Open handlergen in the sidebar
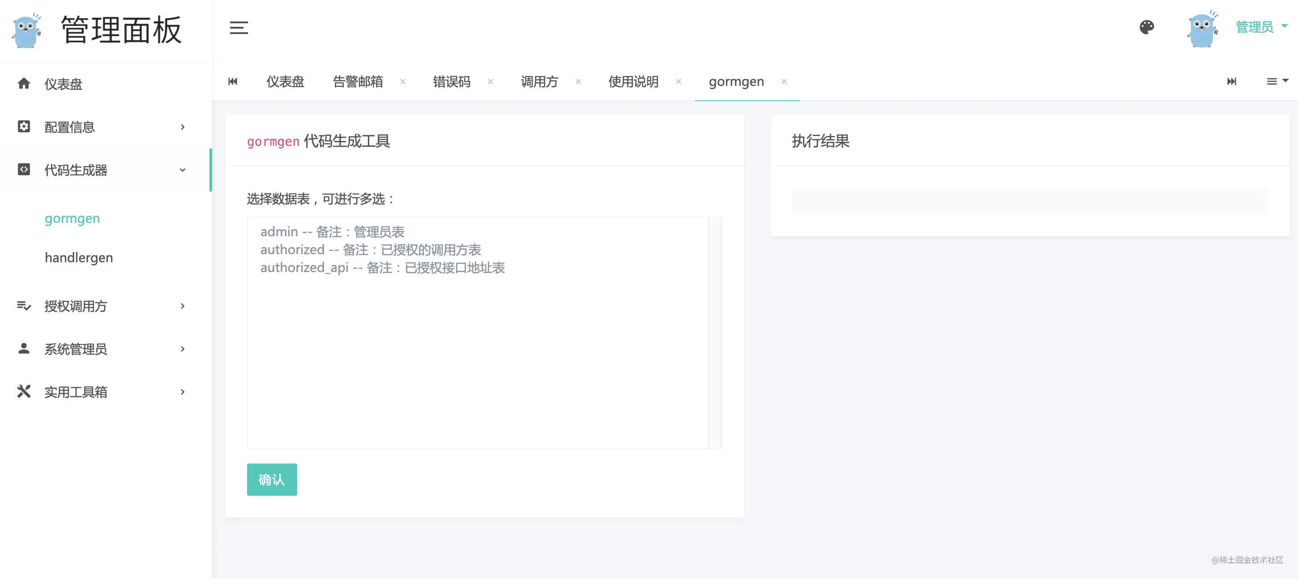 click(79, 257)
